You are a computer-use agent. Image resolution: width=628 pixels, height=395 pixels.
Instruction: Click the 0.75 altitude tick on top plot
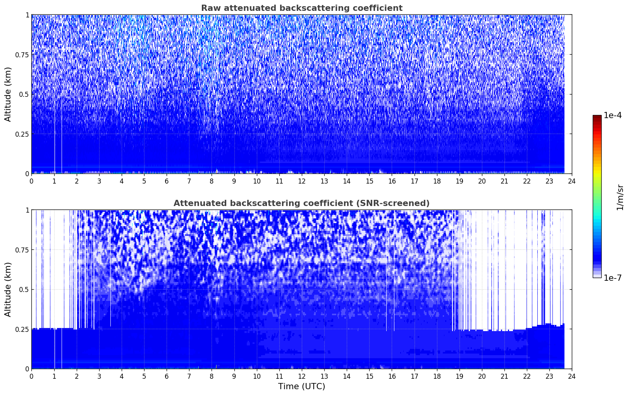(x=22, y=55)
